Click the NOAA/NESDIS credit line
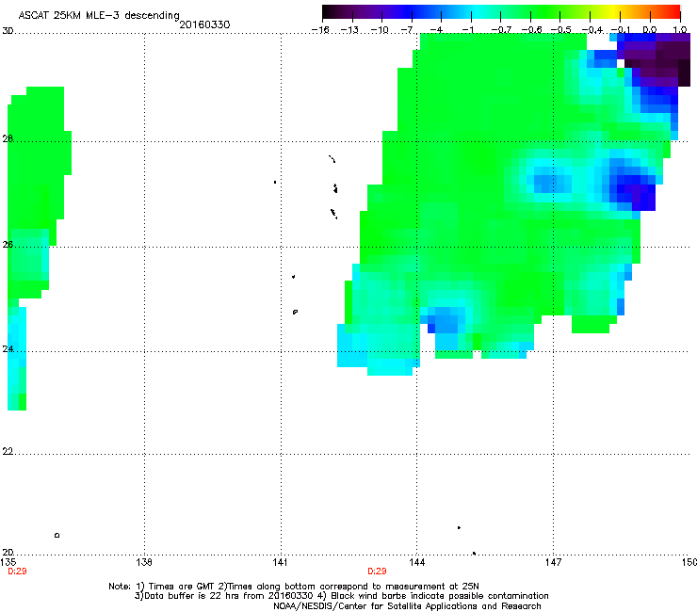Screen dimensions: 697x612 [x=407, y=606]
